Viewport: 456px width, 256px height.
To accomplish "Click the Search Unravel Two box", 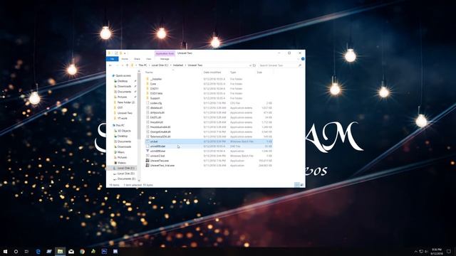I will 280,65.
